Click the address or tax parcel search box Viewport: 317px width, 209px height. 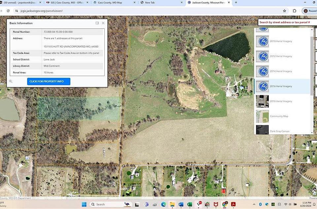click(287, 22)
